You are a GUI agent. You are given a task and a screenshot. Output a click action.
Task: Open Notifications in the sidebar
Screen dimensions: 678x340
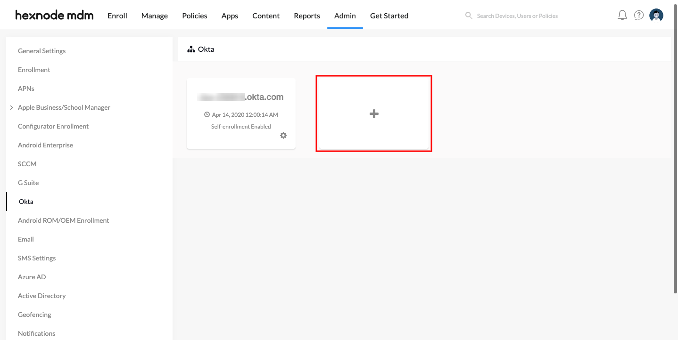pos(36,333)
